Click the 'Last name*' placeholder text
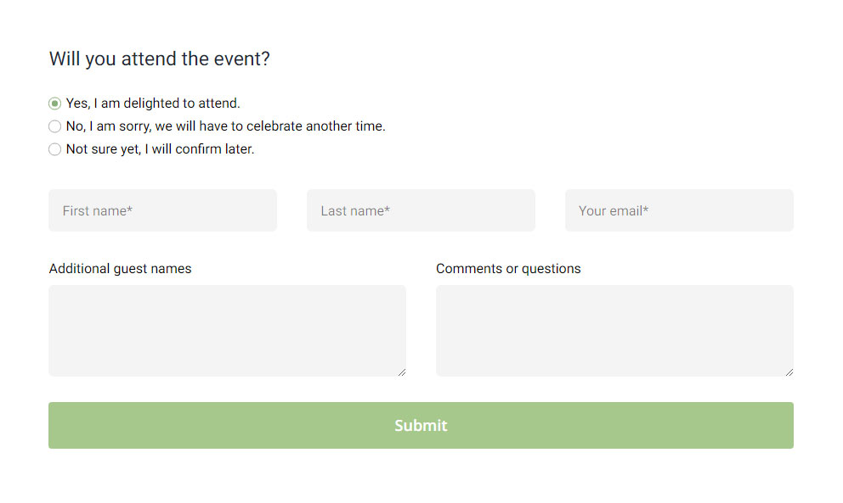843x503 pixels. pyautogui.click(x=355, y=210)
